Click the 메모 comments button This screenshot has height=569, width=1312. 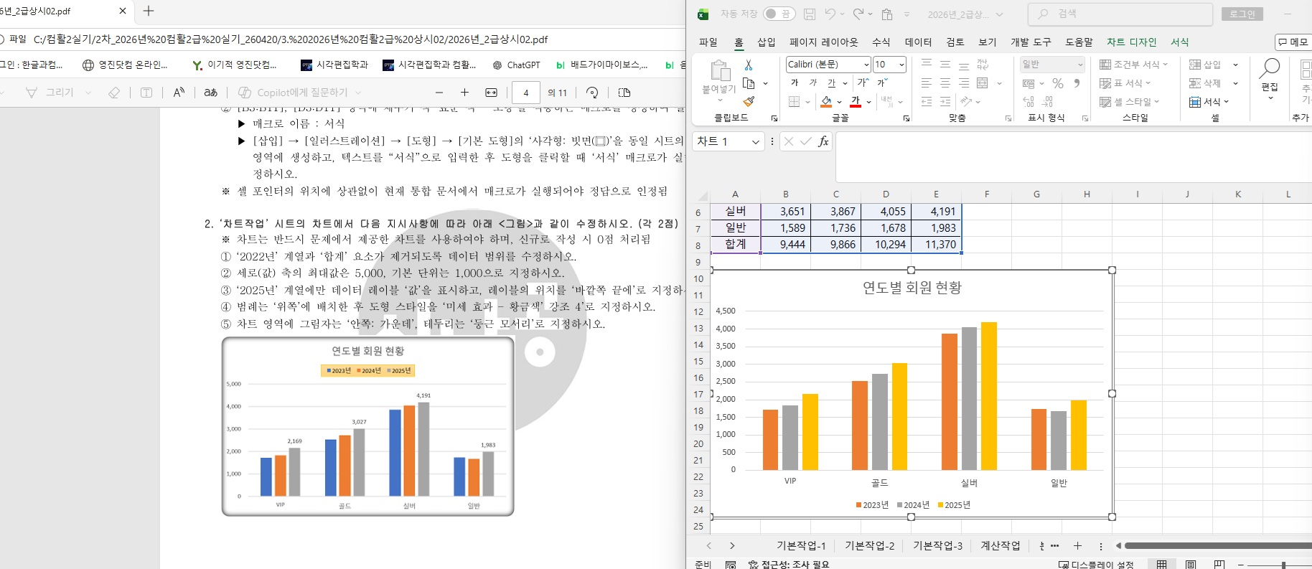(x=1293, y=42)
